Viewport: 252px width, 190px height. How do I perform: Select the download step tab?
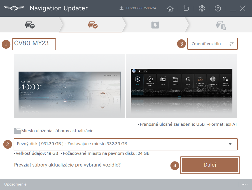click(155, 25)
